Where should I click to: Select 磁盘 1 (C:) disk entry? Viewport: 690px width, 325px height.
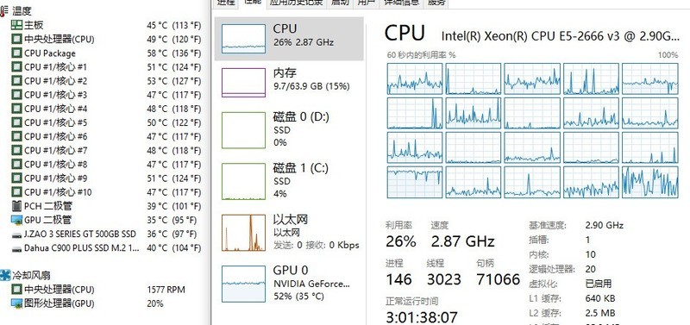(289, 181)
